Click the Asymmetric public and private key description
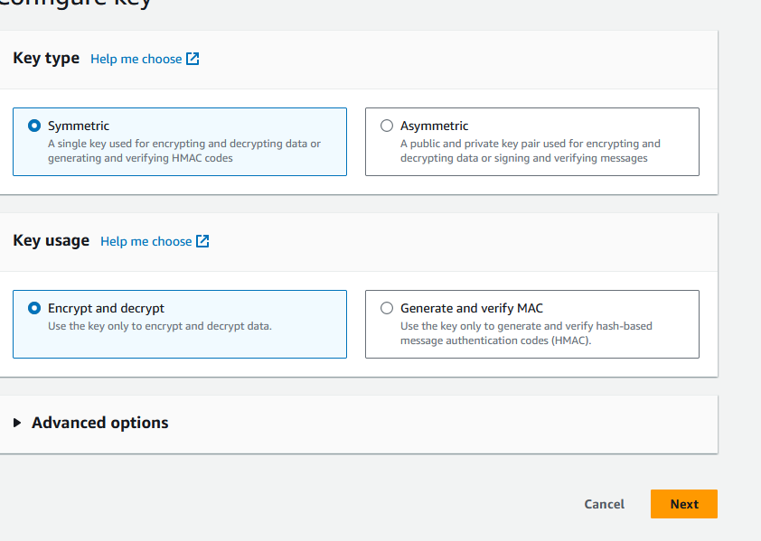The width and height of the screenshot is (761, 541). click(530, 151)
